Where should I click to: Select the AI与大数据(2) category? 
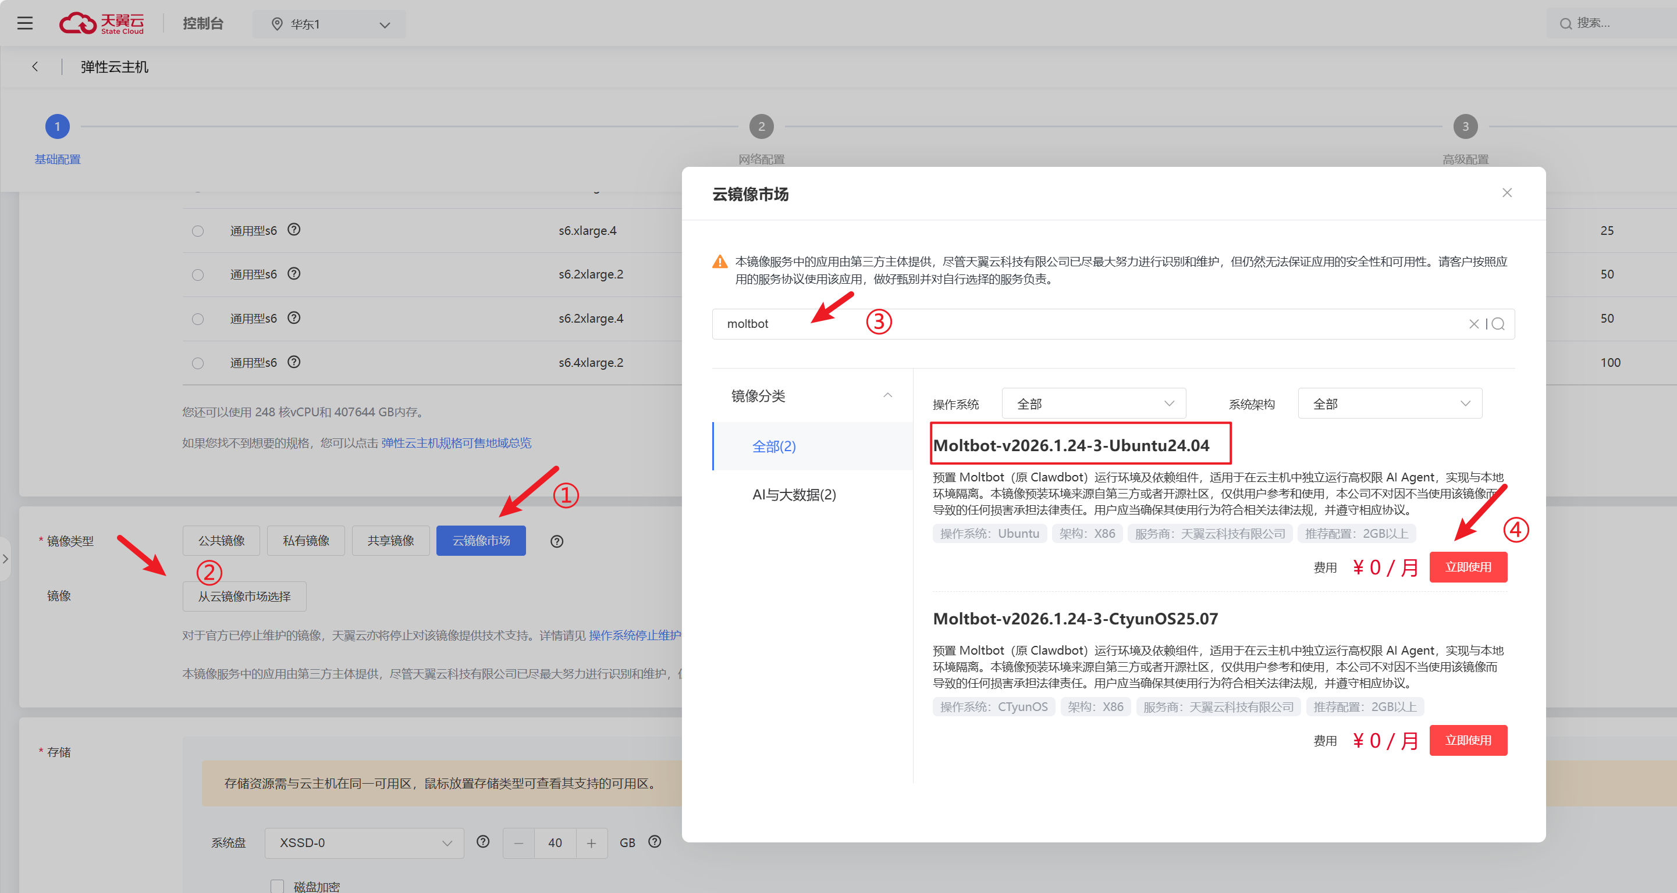pos(794,494)
